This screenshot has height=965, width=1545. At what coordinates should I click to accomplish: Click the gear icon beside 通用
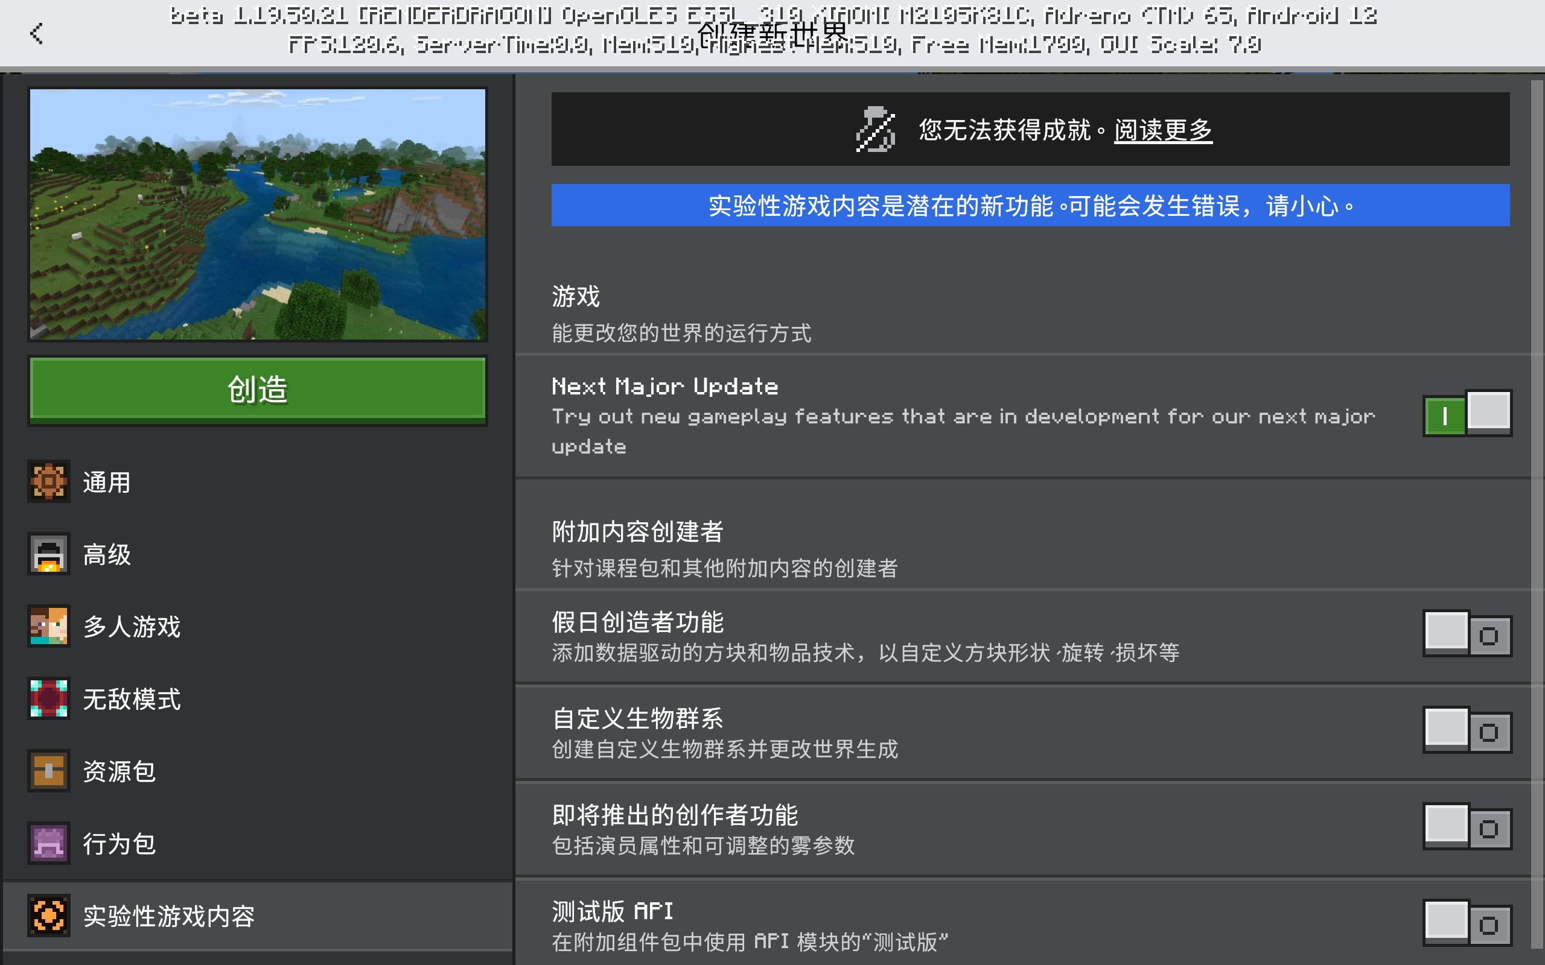coord(48,482)
